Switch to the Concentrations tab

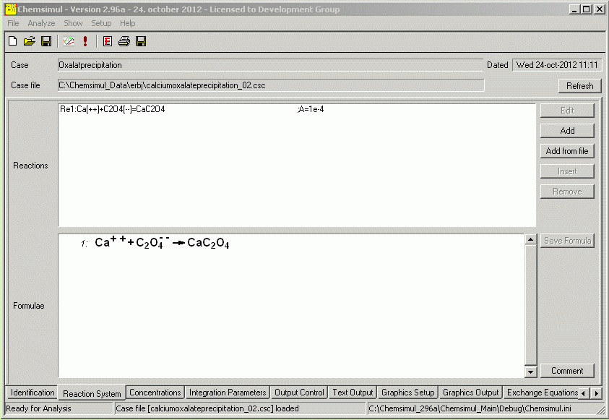tap(155, 393)
